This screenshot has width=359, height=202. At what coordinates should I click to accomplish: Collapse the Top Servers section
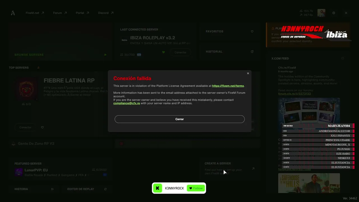(38, 68)
